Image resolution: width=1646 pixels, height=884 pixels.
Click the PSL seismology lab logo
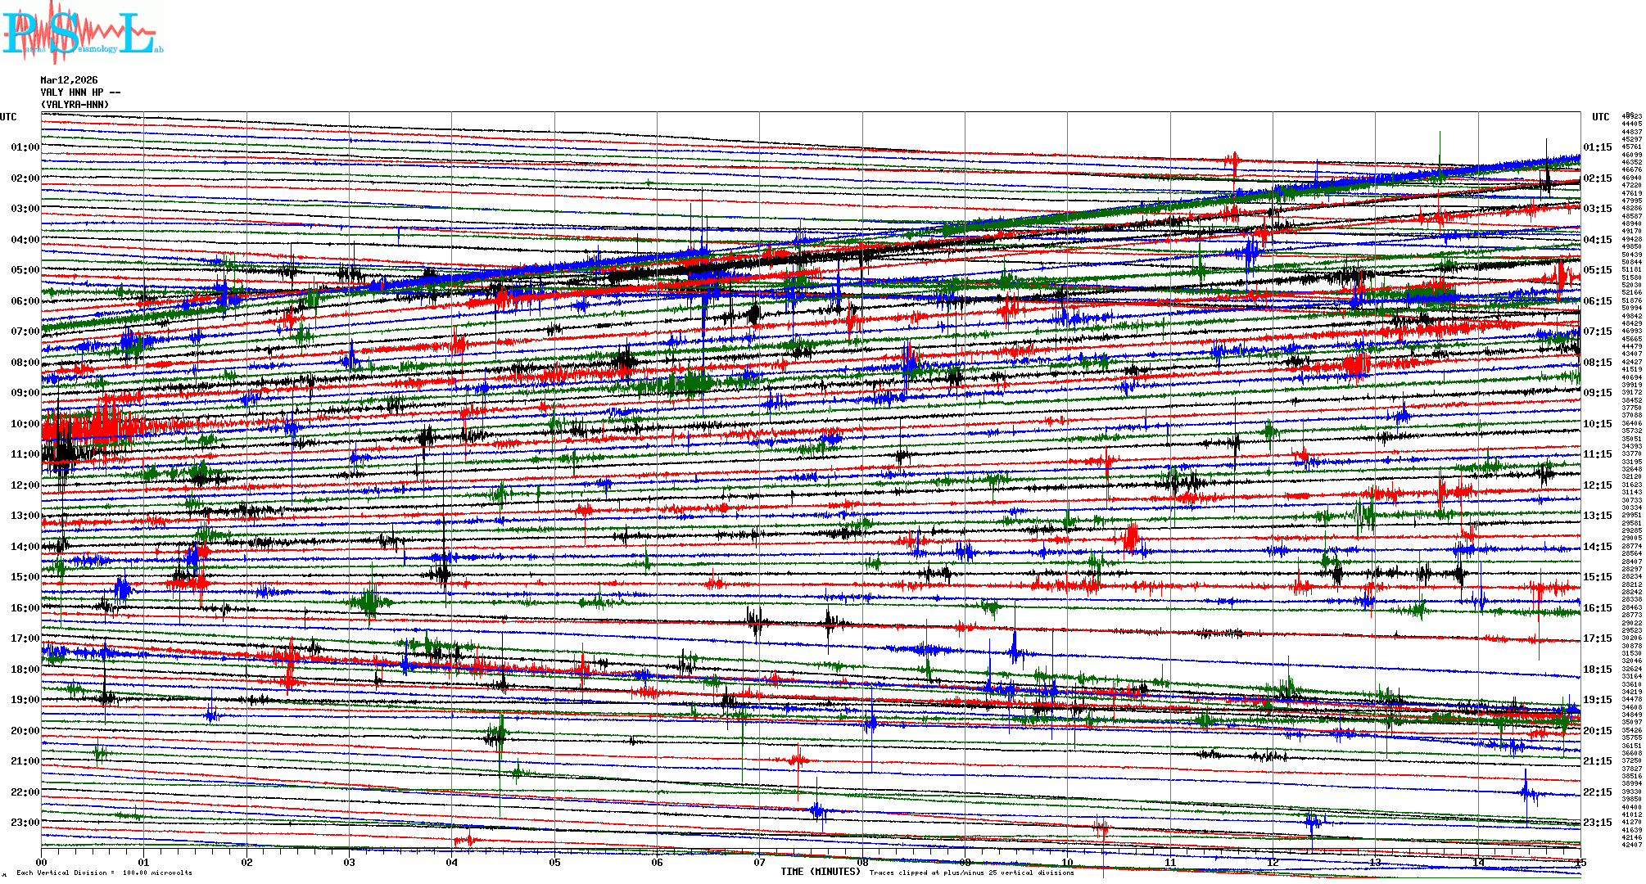tap(82, 33)
